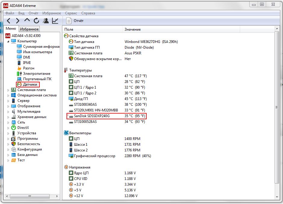Expand the Отображение tree node
This screenshot has height=204, width=283.
click(8, 106)
